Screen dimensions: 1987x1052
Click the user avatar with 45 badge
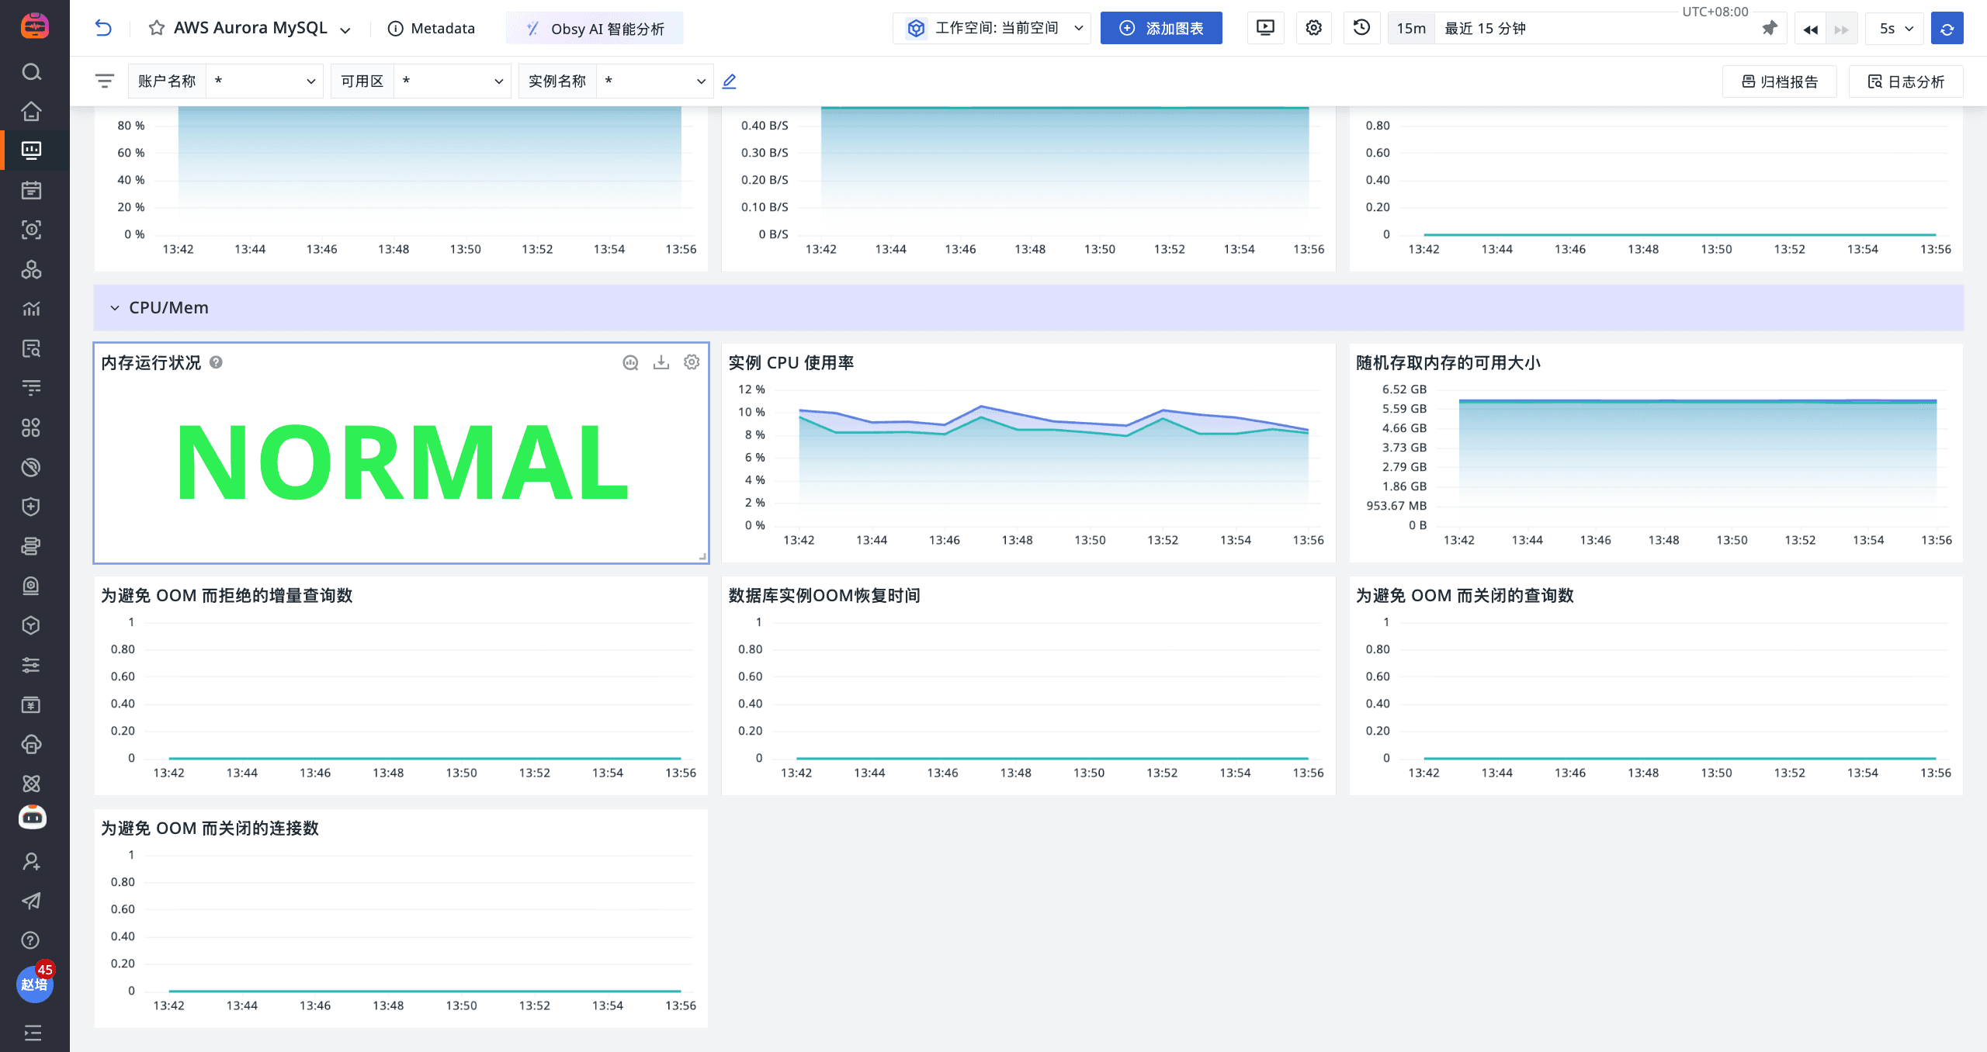(x=34, y=983)
